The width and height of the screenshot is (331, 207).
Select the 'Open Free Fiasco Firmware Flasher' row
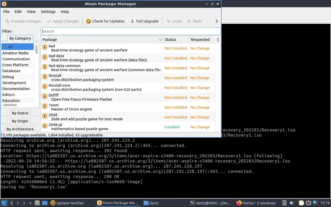coord(128,97)
